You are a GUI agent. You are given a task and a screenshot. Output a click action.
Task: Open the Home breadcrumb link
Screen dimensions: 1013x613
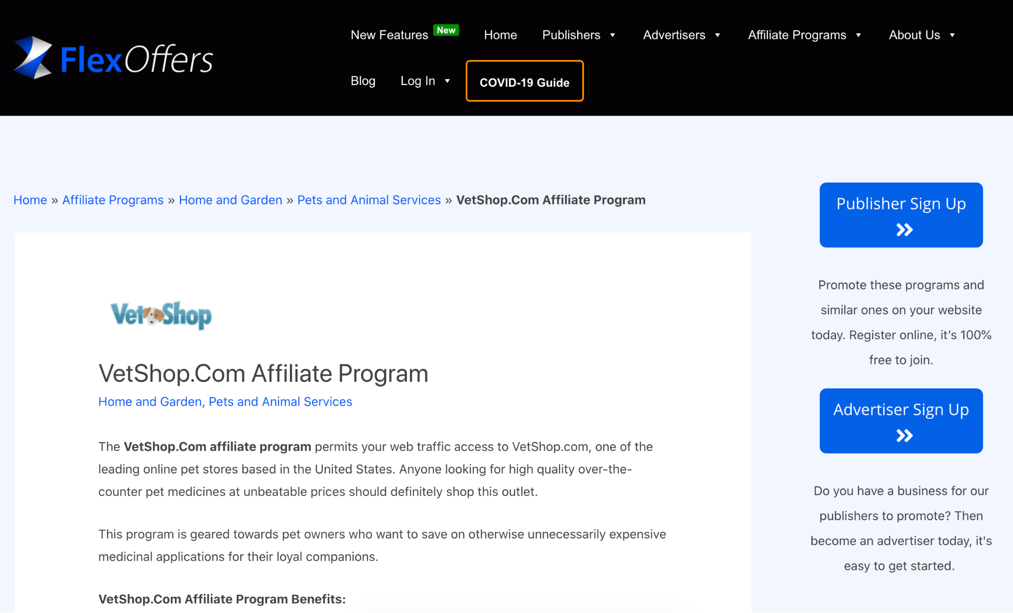pyautogui.click(x=30, y=200)
